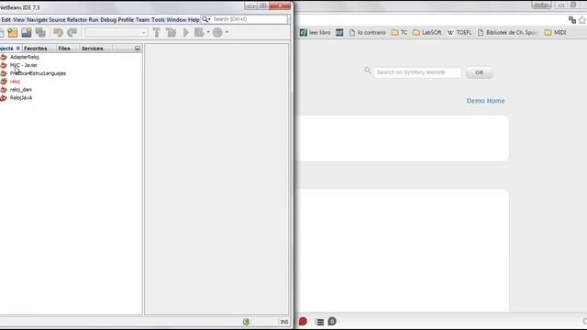Open the project configuration combo box
This screenshot has height=330, width=587.
click(x=116, y=33)
